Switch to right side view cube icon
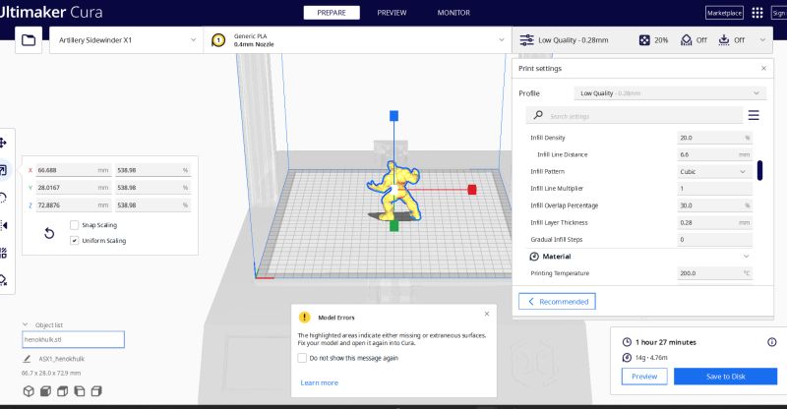Image resolution: width=787 pixels, height=409 pixels. 96,391
